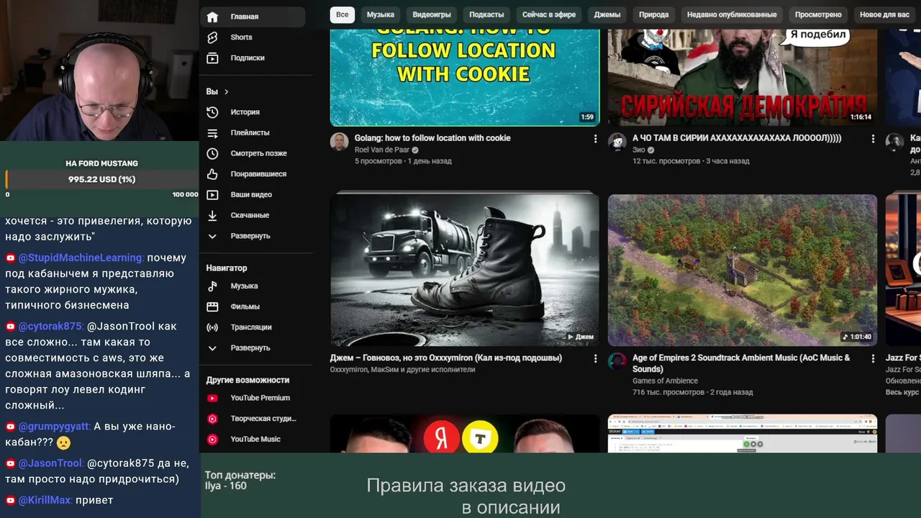Open Age of Empires 2 Soundtrack title
Screen dimensions: 921x518
coord(741,363)
